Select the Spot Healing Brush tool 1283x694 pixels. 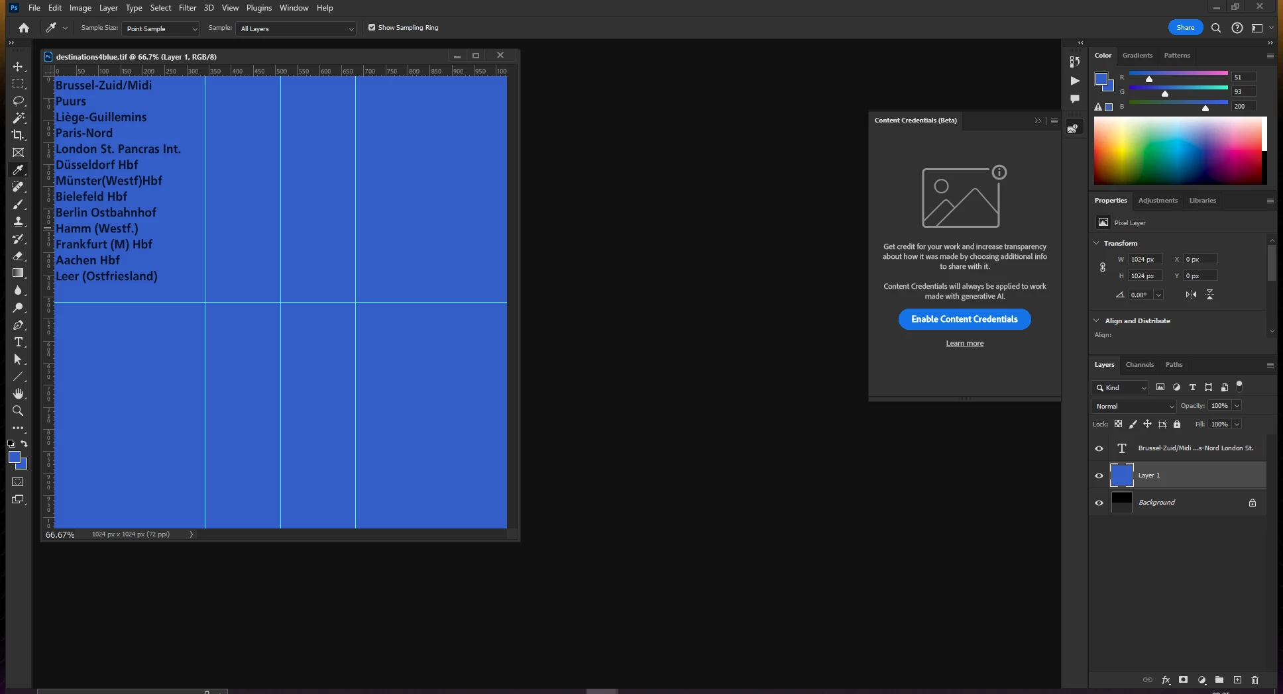(x=18, y=187)
